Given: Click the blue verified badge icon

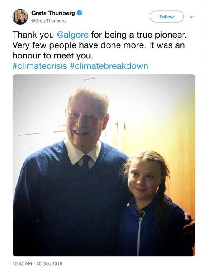Looking at the screenshot, I should [x=79, y=13].
